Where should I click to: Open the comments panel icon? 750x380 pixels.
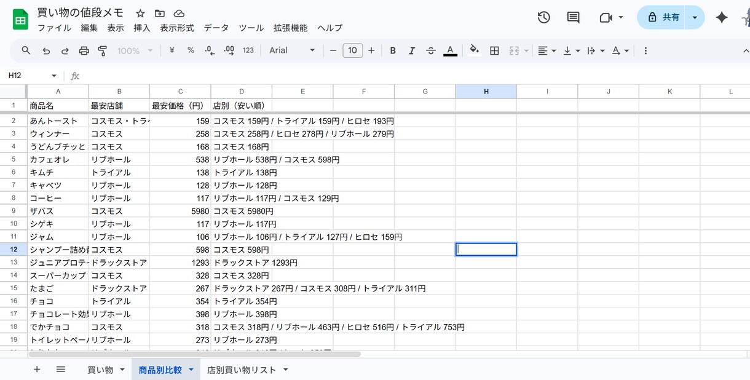click(x=573, y=17)
